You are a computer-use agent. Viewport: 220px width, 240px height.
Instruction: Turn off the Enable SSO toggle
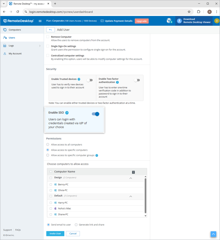click(x=96, y=114)
